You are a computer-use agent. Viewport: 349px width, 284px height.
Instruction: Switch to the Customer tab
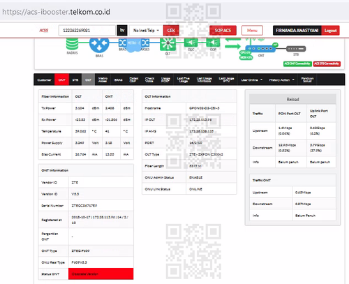(x=44, y=80)
